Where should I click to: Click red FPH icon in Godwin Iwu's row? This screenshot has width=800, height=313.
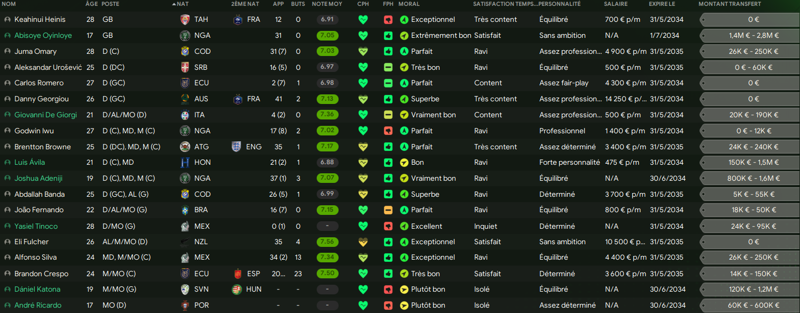coord(388,131)
